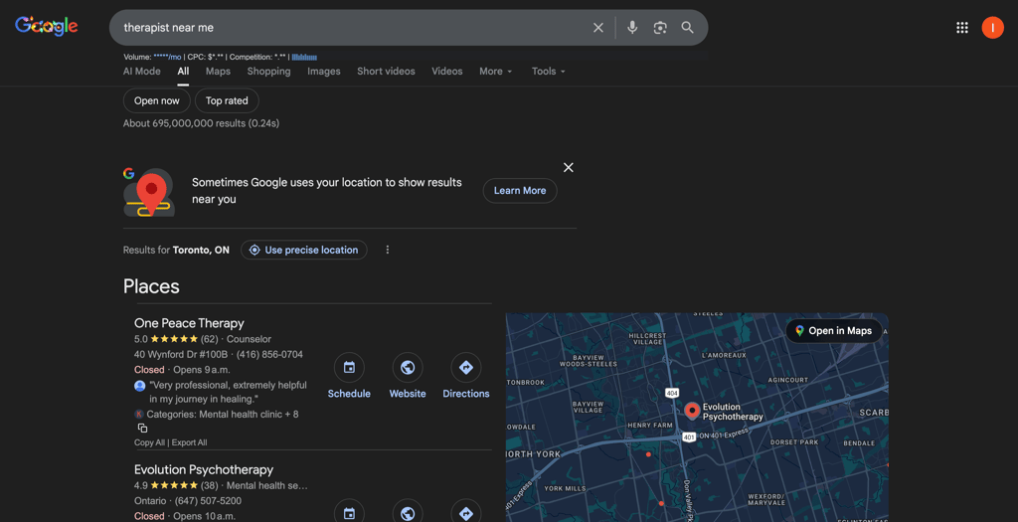Get Directions to One Peace Therapy

pyautogui.click(x=466, y=368)
